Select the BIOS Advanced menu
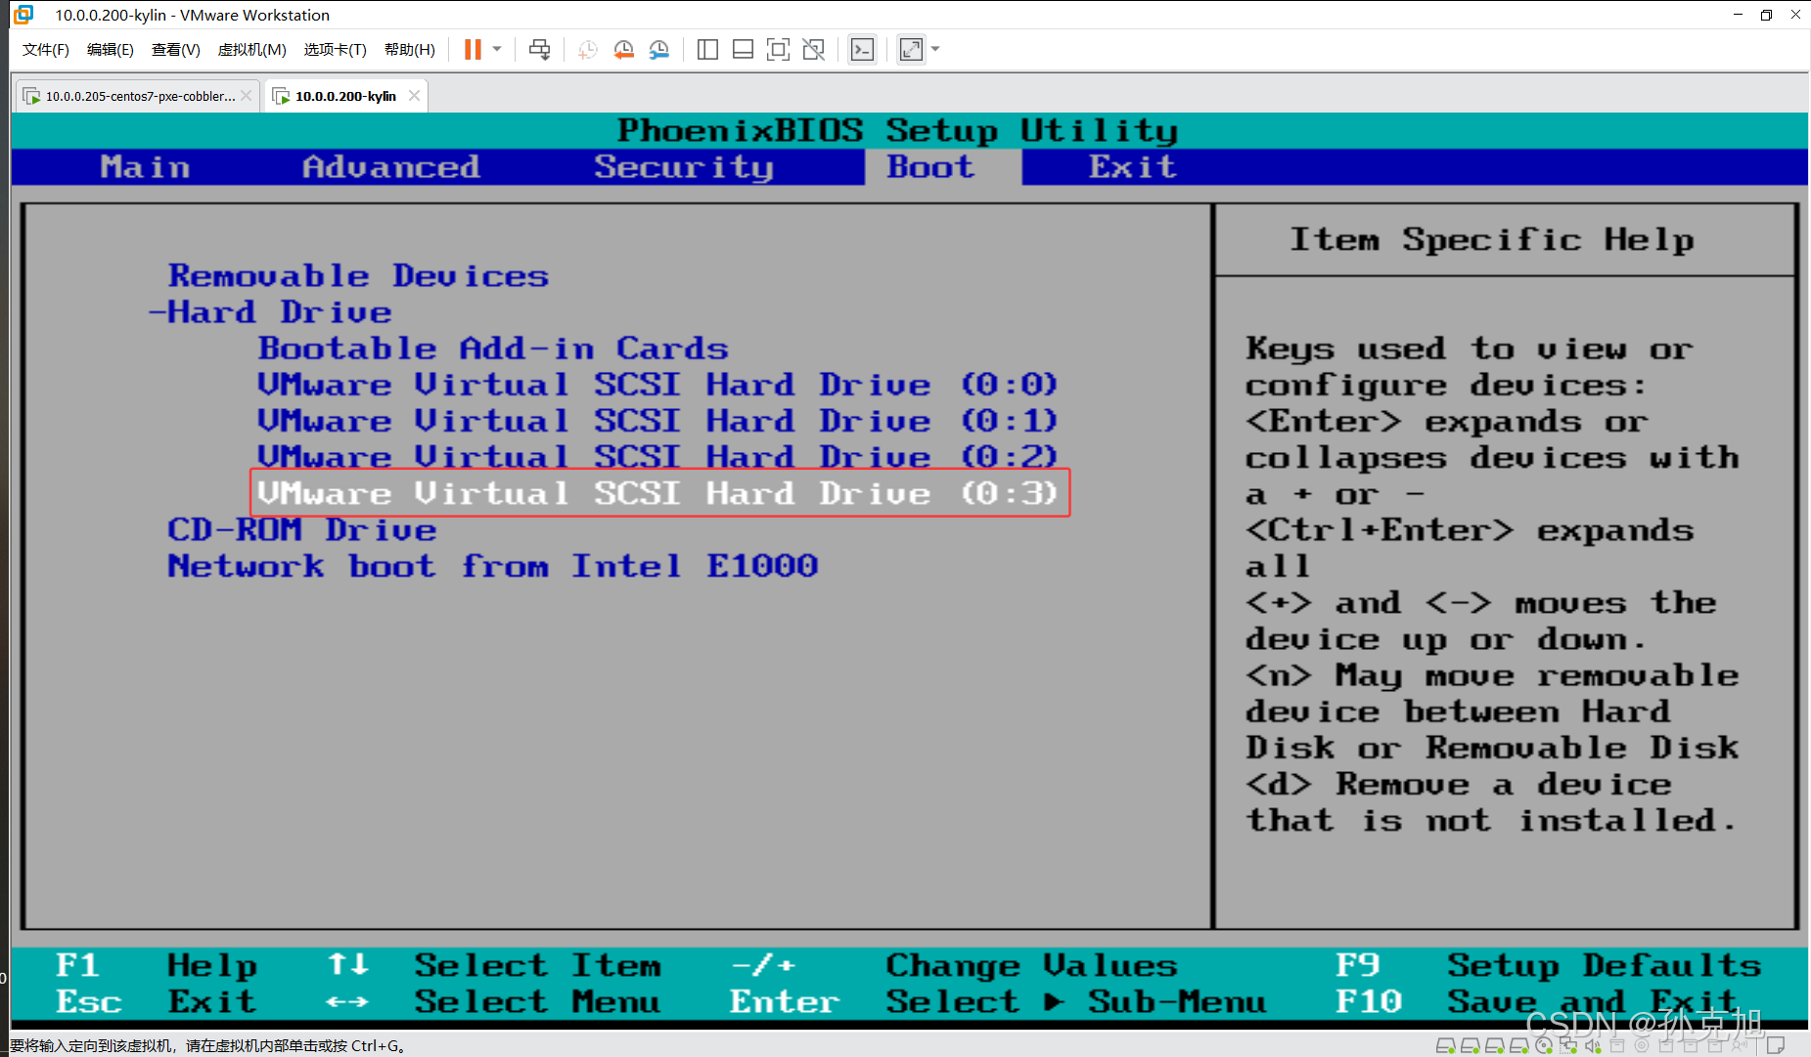This screenshot has width=1811, height=1057. [391, 167]
